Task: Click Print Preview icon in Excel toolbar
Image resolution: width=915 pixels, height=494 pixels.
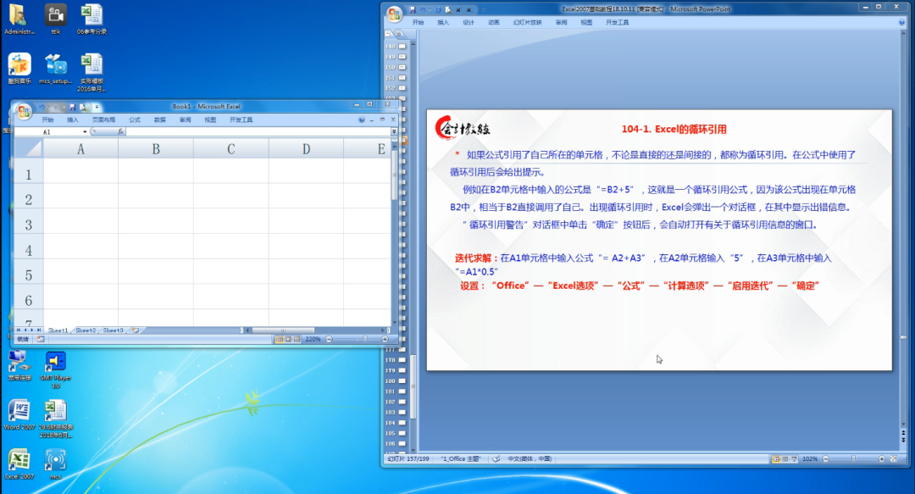Action: pyautogui.click(x=83, y=108)
